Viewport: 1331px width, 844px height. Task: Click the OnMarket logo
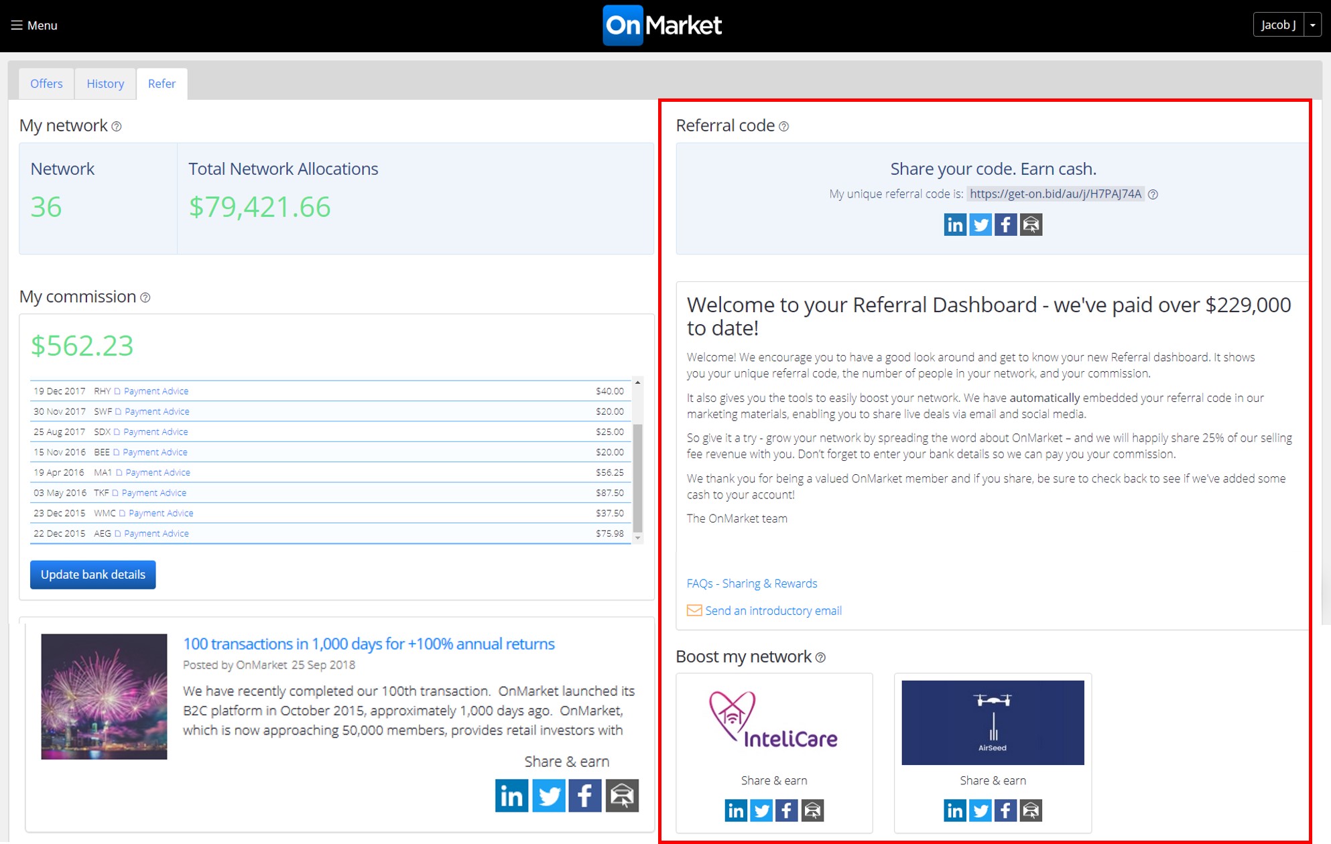pos(662,25)
